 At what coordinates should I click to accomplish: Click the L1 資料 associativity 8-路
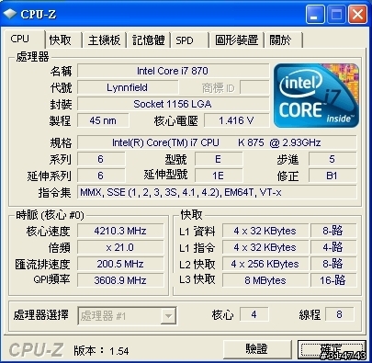(x=333, y=231)
